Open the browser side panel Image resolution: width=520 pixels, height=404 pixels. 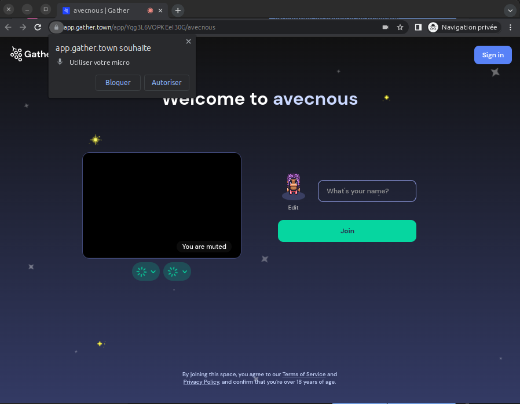click(418, 27)
